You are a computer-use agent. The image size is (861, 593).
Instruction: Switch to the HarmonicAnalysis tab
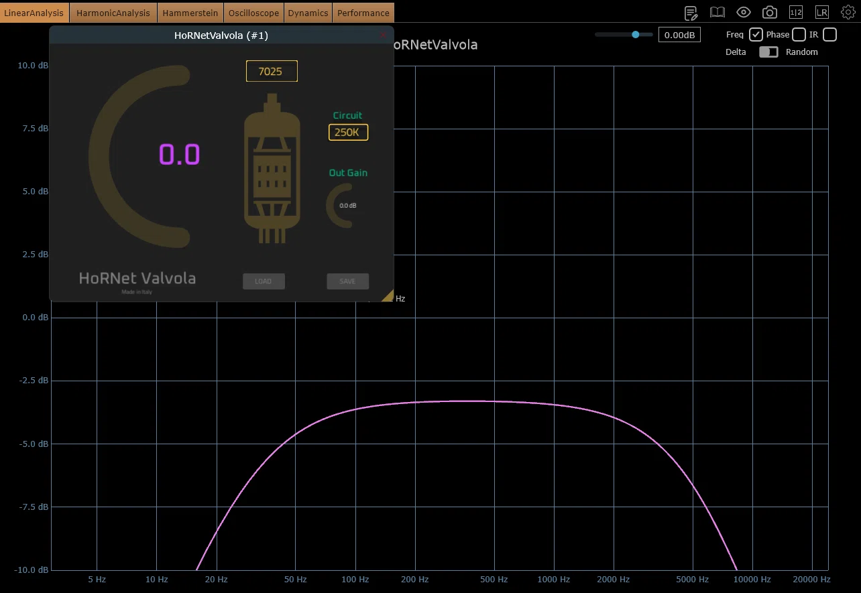pyautogui.click(x=113, y=13)
